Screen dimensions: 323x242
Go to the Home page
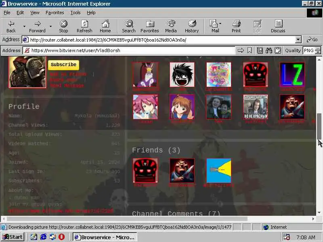pos(105,27)
